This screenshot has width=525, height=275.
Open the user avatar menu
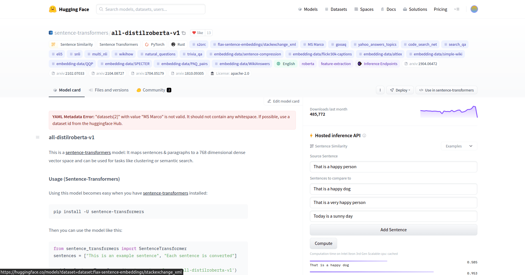(x=474, y=9)
